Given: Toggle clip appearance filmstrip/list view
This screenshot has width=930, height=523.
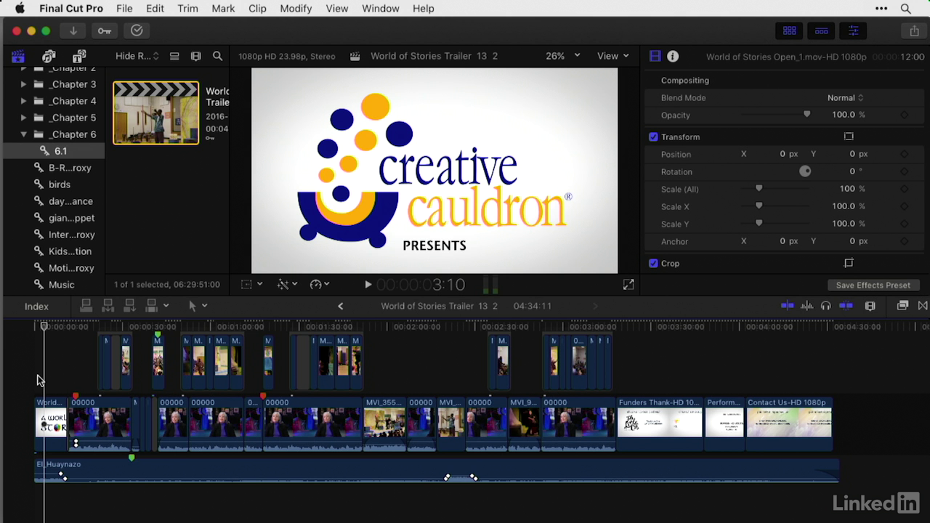Looking at the screenshot, I should pos(174,56).
